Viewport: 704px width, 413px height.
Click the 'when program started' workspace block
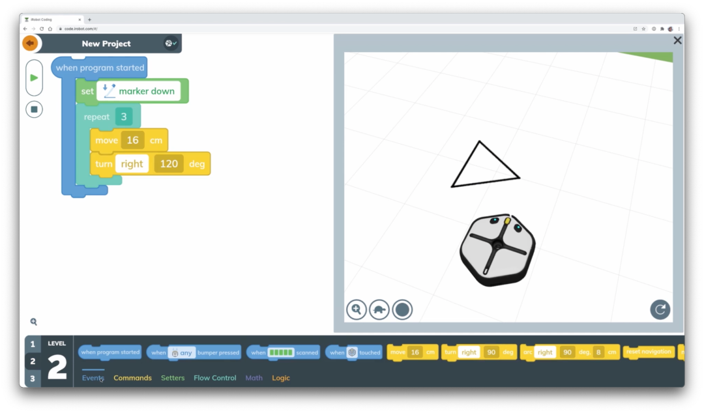point(100,68)
